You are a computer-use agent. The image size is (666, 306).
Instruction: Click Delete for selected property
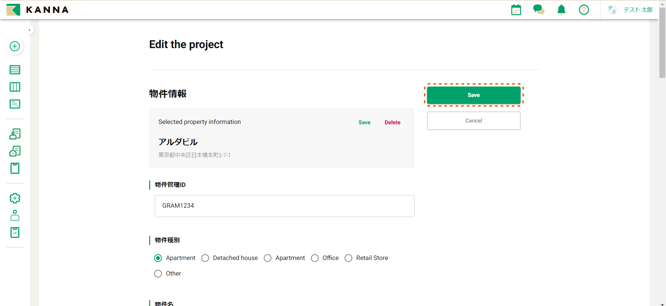click(x=392, y=123)
